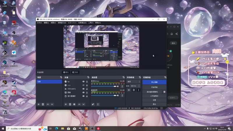Image resolution: width=233 pixels, height=131 pixels.
Task: Click the 开始录制 button
Action: click(x=154, y=87)
